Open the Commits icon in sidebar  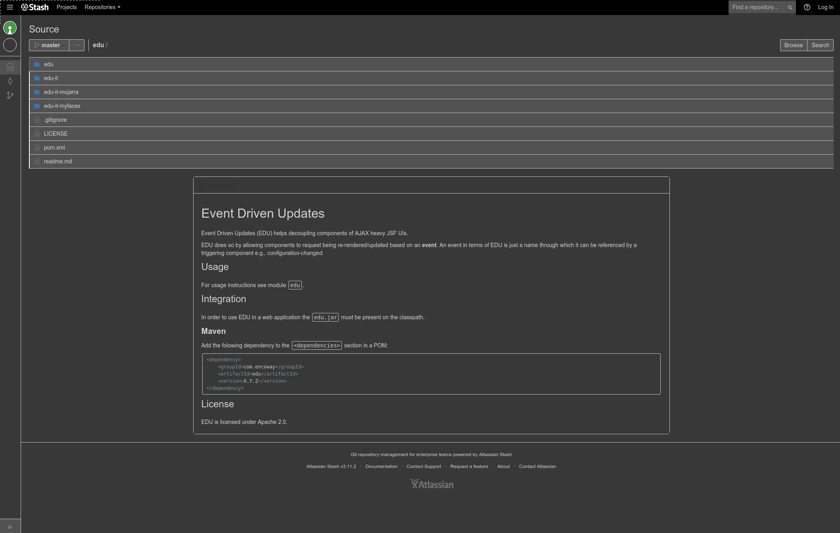pyautogui.click(x=10, y=81)
